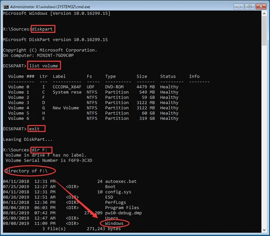This screenshot has width=270, height=236.
Task: Click the circled Windows folder entry
Action: pyautogui.click(x=114, y=223)
